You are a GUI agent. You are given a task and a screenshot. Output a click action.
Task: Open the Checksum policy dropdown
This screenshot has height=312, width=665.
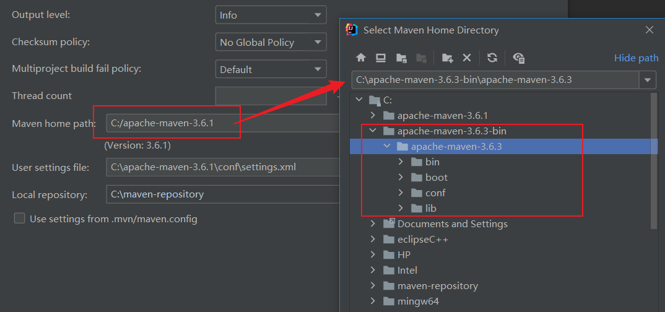(x=271, y=42)
